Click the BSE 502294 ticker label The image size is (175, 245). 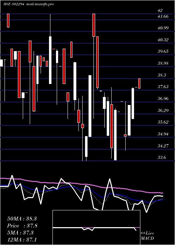(x=14, y=4)
